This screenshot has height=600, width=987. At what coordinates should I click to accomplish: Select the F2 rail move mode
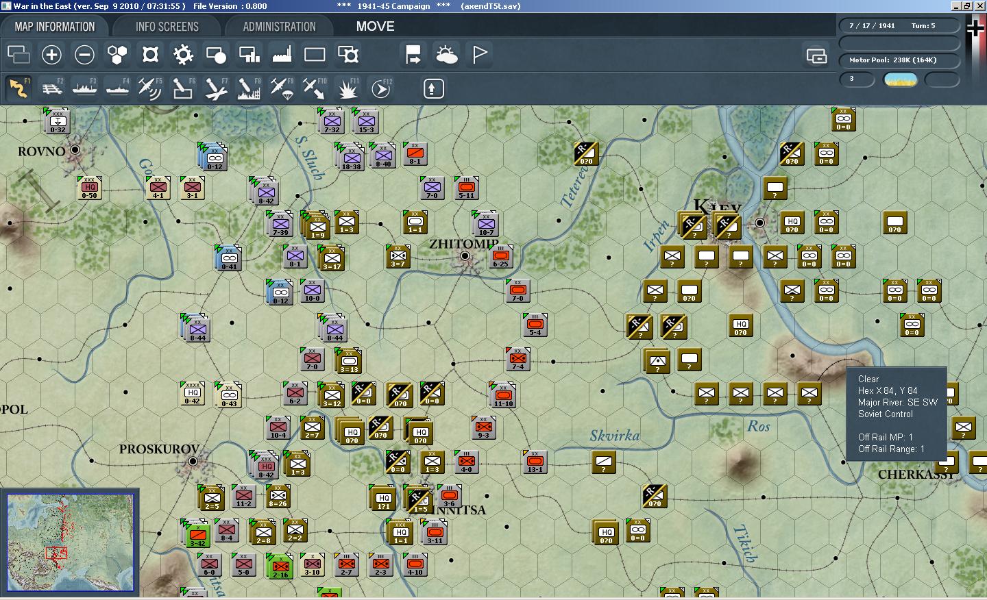(51, 88)
